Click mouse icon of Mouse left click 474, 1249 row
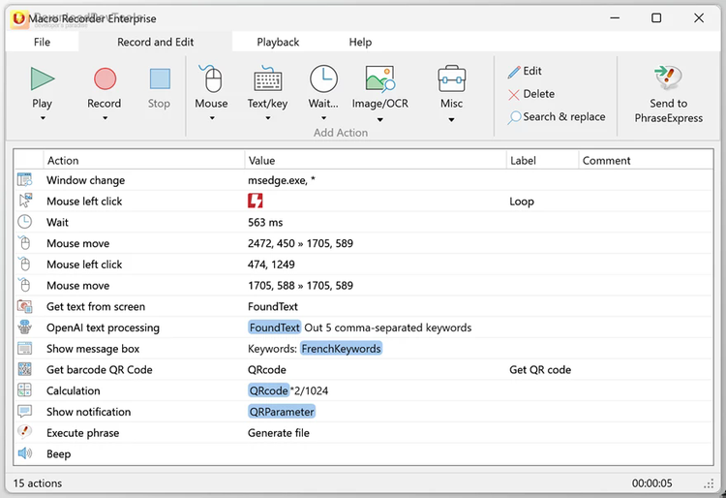The image size is (726, 498). tap(24, 265)
